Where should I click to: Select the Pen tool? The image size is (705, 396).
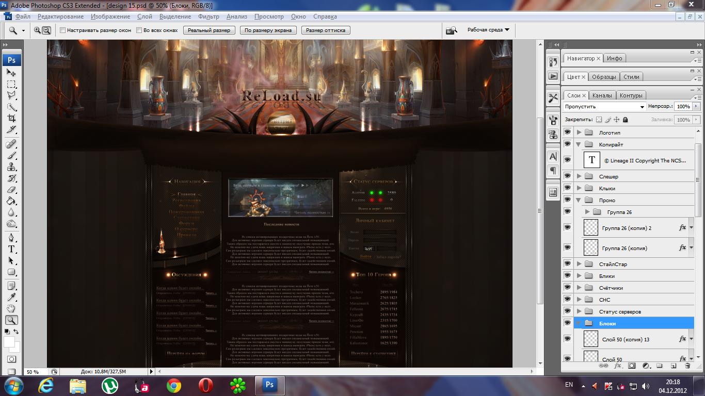[11, 238]
